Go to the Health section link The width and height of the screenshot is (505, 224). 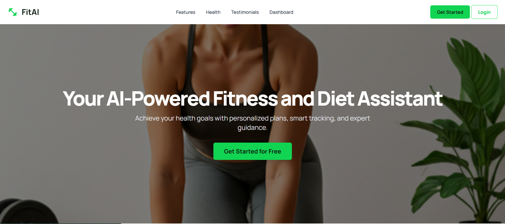[213, 12]
